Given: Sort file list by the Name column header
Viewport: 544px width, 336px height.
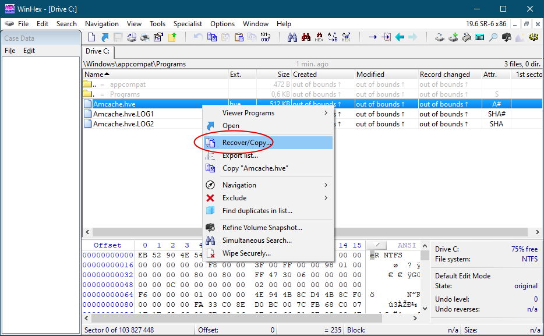Looking at the screenshot, I should [x=156, y=75].
